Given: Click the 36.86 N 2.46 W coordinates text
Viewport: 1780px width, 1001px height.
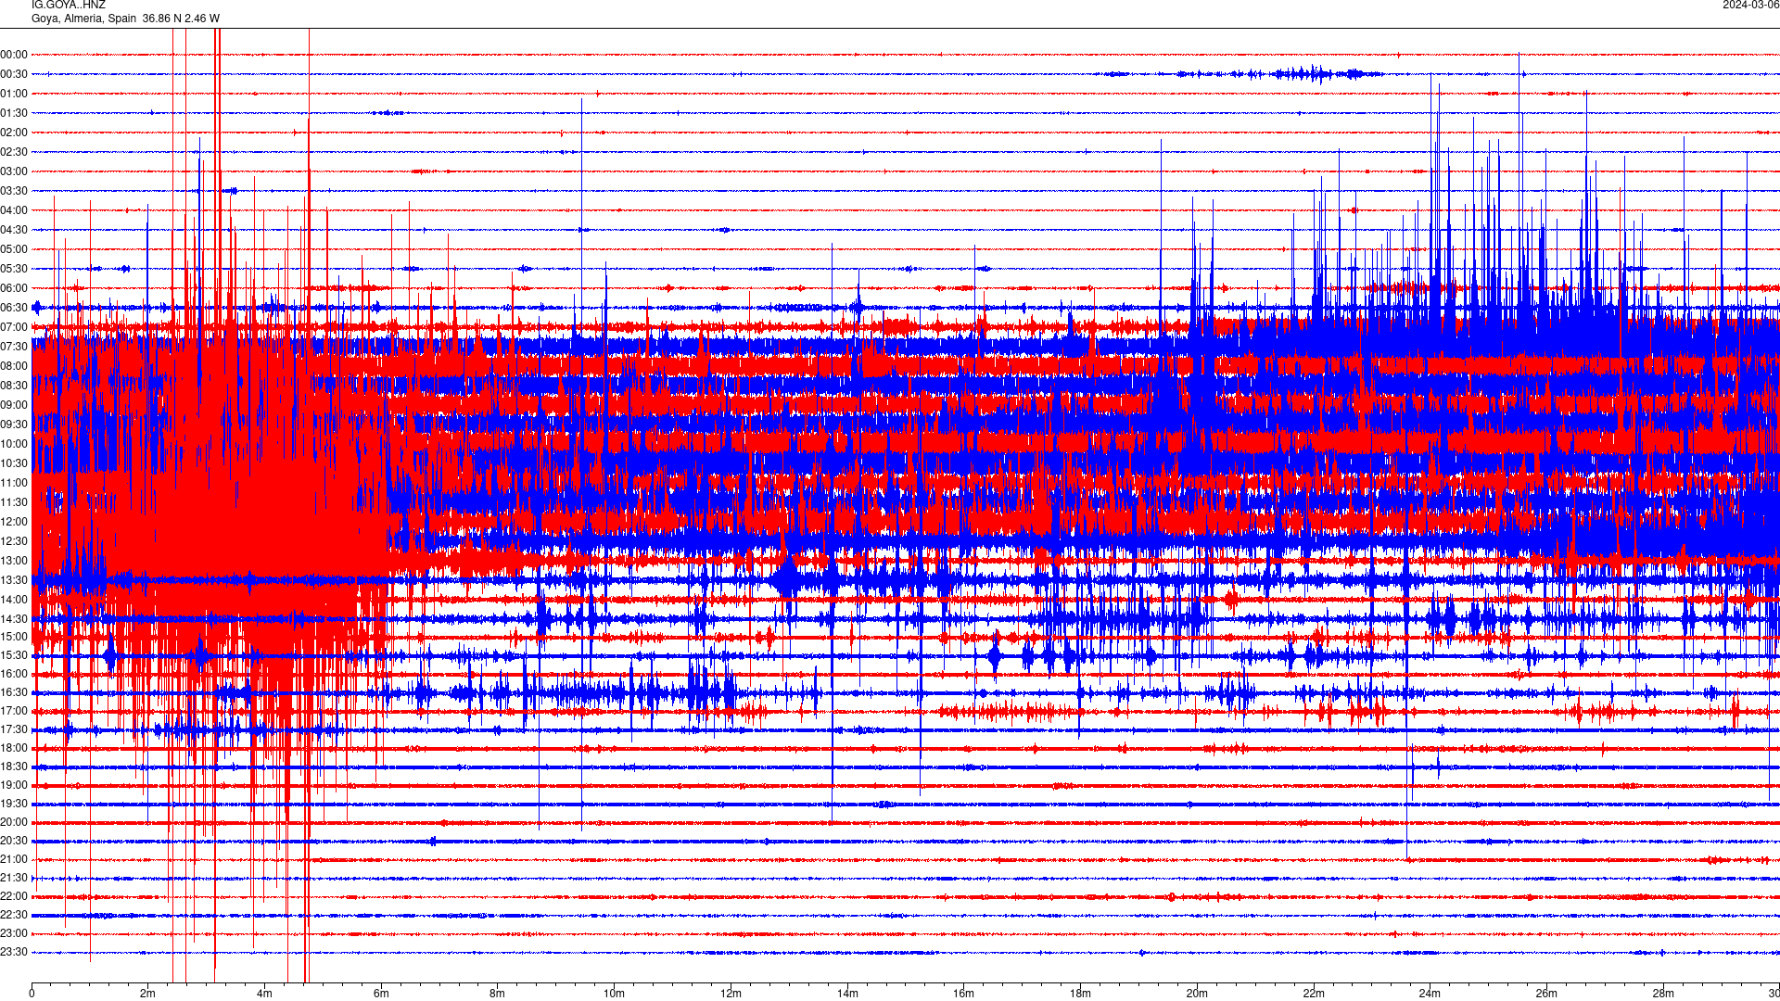Looking at the screenshot, I should [x=181, y=19].
